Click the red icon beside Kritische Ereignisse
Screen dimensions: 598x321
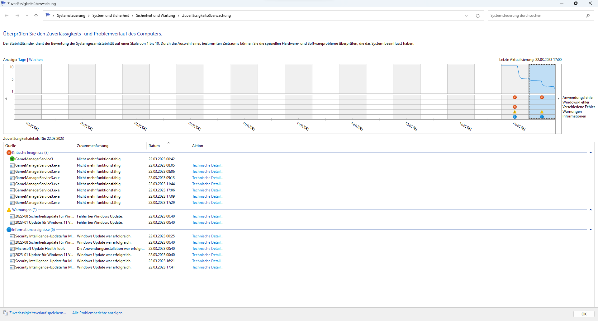(9, 152)
